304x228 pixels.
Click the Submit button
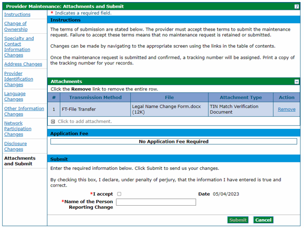(237, 220)
